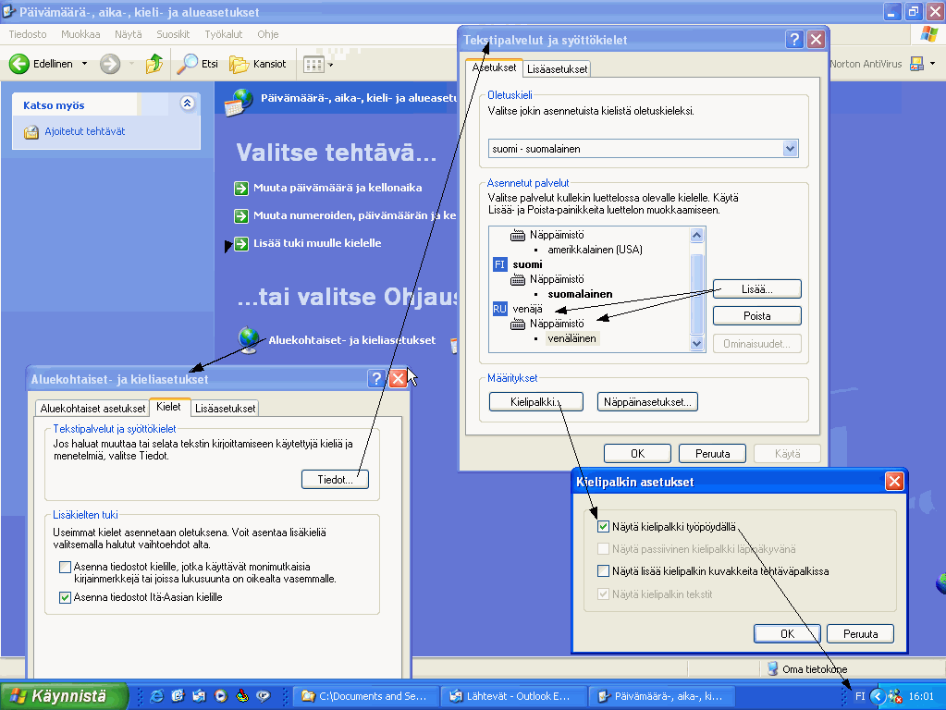
Task: Open Windows Media Player from the quick launch bar
Action: coord(219,696)
